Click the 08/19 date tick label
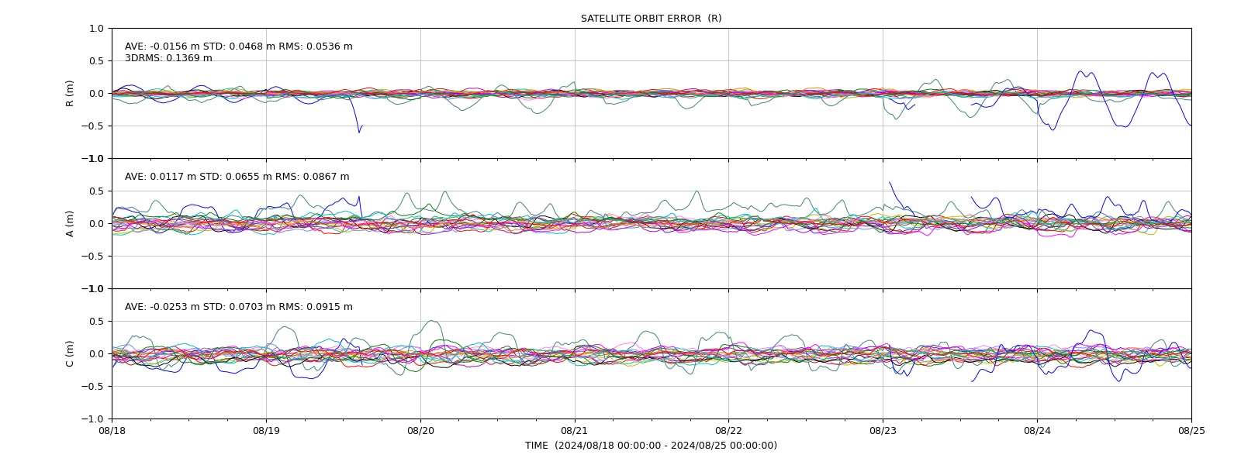This screenshot has height=465, width=1241. (266, 430)
